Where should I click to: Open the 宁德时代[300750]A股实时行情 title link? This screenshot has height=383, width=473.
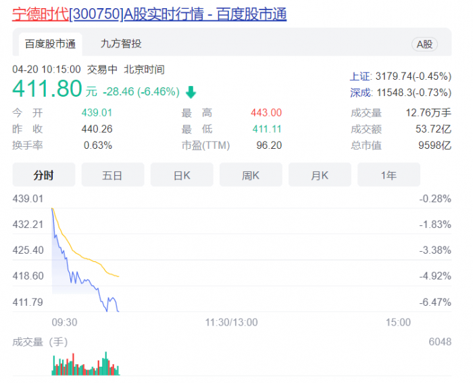[x=149, y=14]
